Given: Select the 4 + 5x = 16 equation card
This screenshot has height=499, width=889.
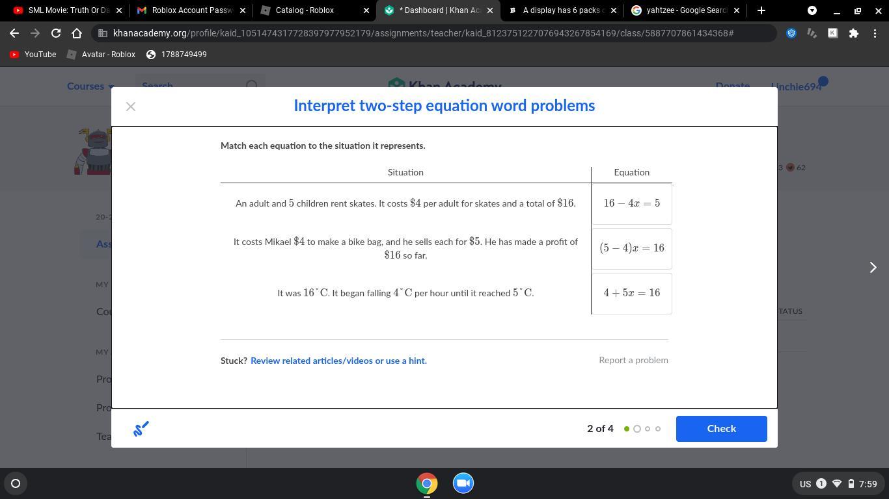Looking at the screenshot, I should click(x=631, y=294).
